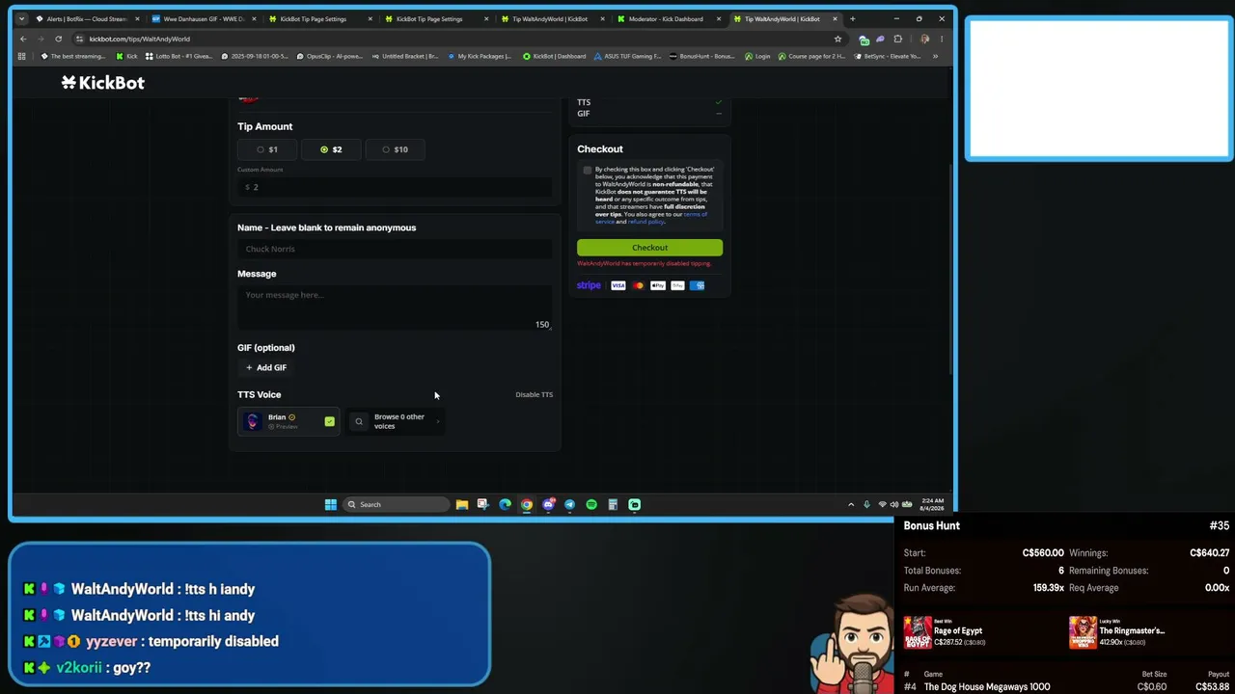Reload the current page
Screen dimensions: 1235x694
(x=58, y=39)
